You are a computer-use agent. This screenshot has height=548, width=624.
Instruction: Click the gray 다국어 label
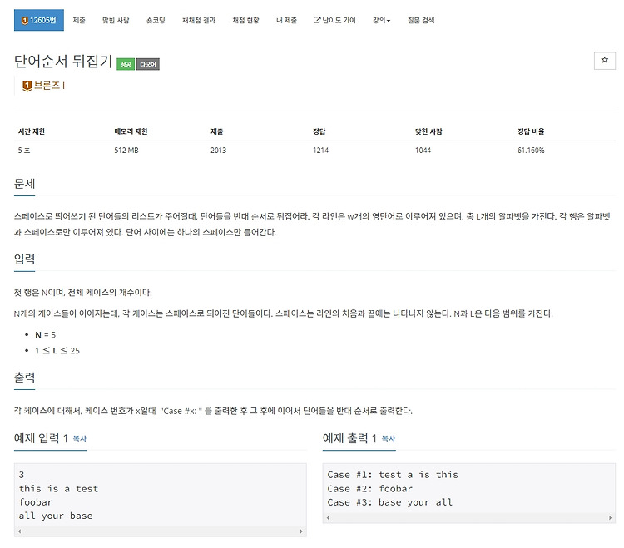(x=147, y=64)
